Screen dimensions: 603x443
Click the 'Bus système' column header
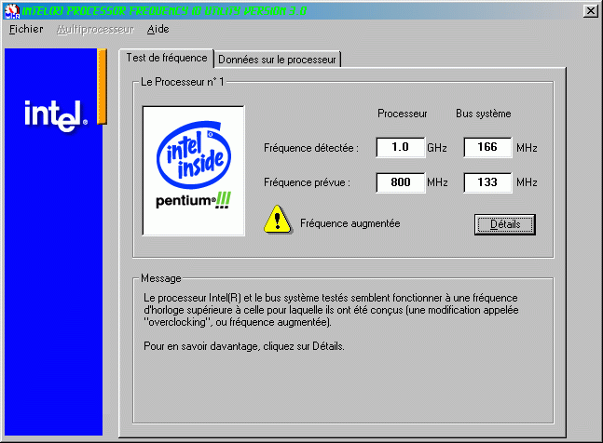coord(484,114)
